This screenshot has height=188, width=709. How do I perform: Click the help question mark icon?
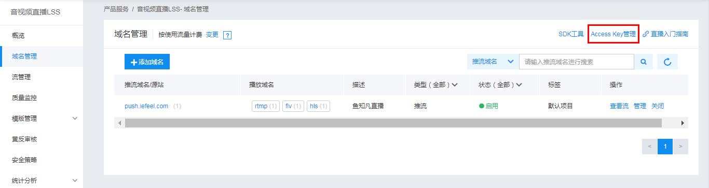[x=227, y=35]
